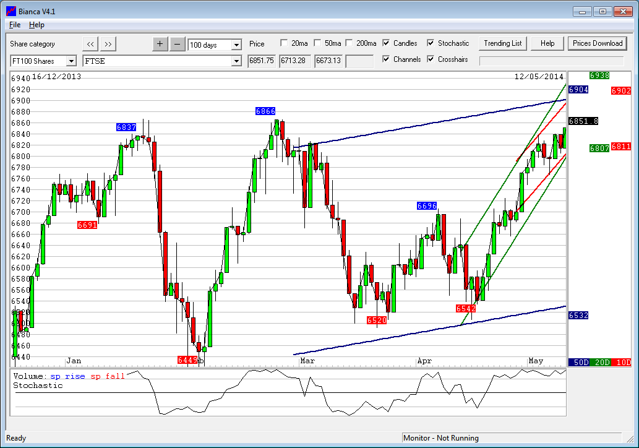Enable the 20ma moving average checkbox

(284, 43)
